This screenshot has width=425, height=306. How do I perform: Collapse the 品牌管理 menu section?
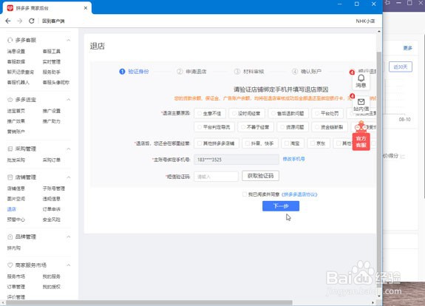point(69,237)
